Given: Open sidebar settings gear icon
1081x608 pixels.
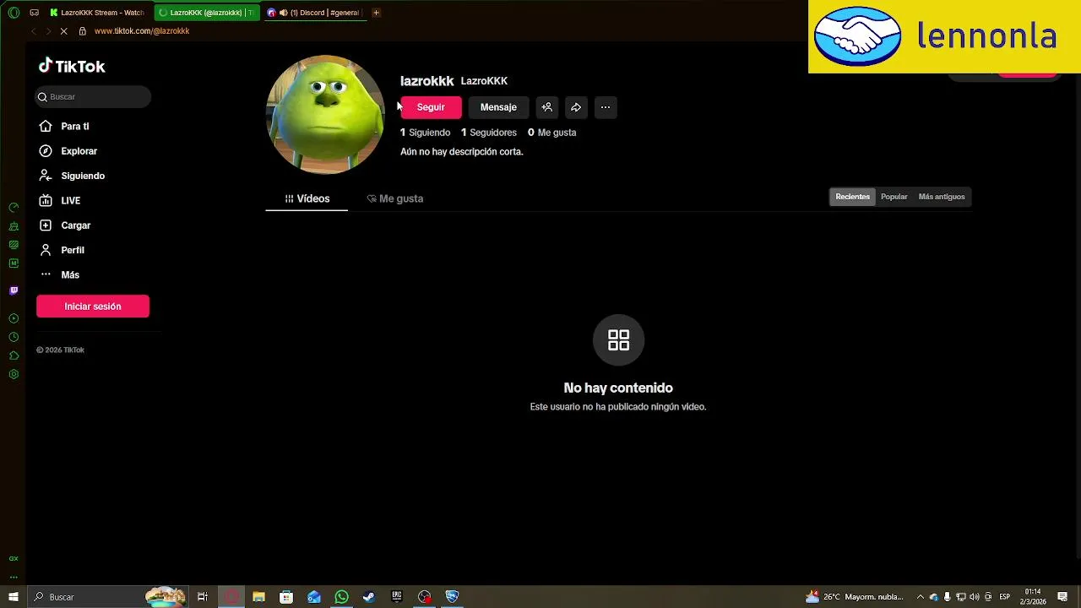Looking at the screenshot, I should pyautogui.click(x=14, y=374).
